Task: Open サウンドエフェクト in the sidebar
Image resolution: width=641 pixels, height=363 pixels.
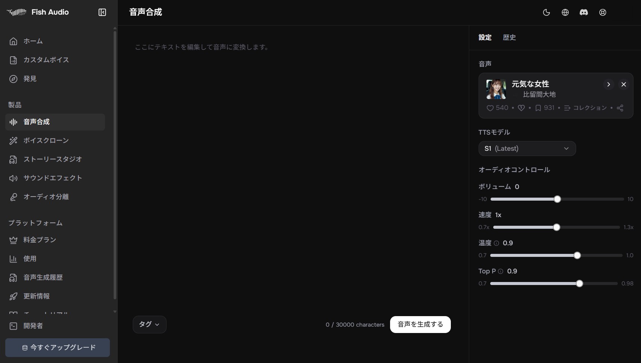Action: (x=52, y=178)
